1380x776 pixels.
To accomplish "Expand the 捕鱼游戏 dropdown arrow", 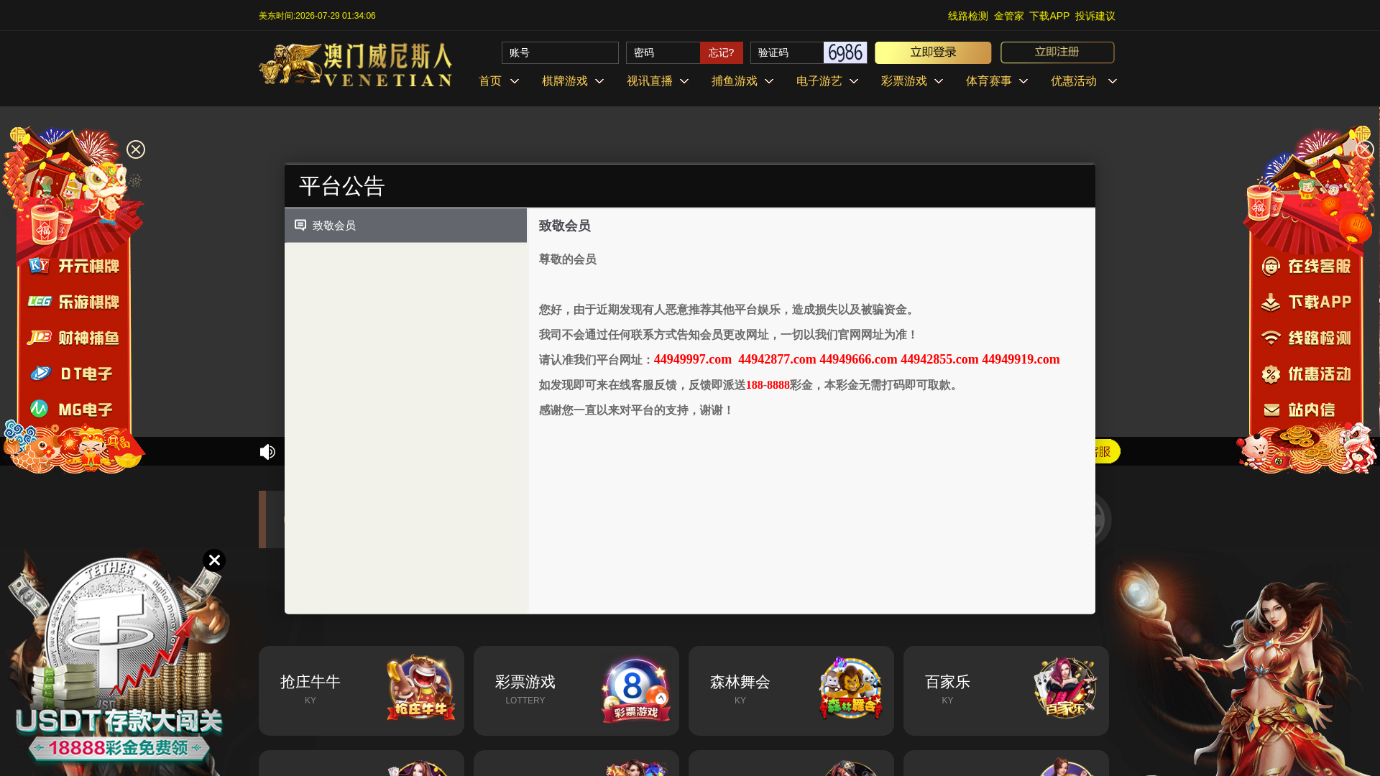I will tap(769, 81).
